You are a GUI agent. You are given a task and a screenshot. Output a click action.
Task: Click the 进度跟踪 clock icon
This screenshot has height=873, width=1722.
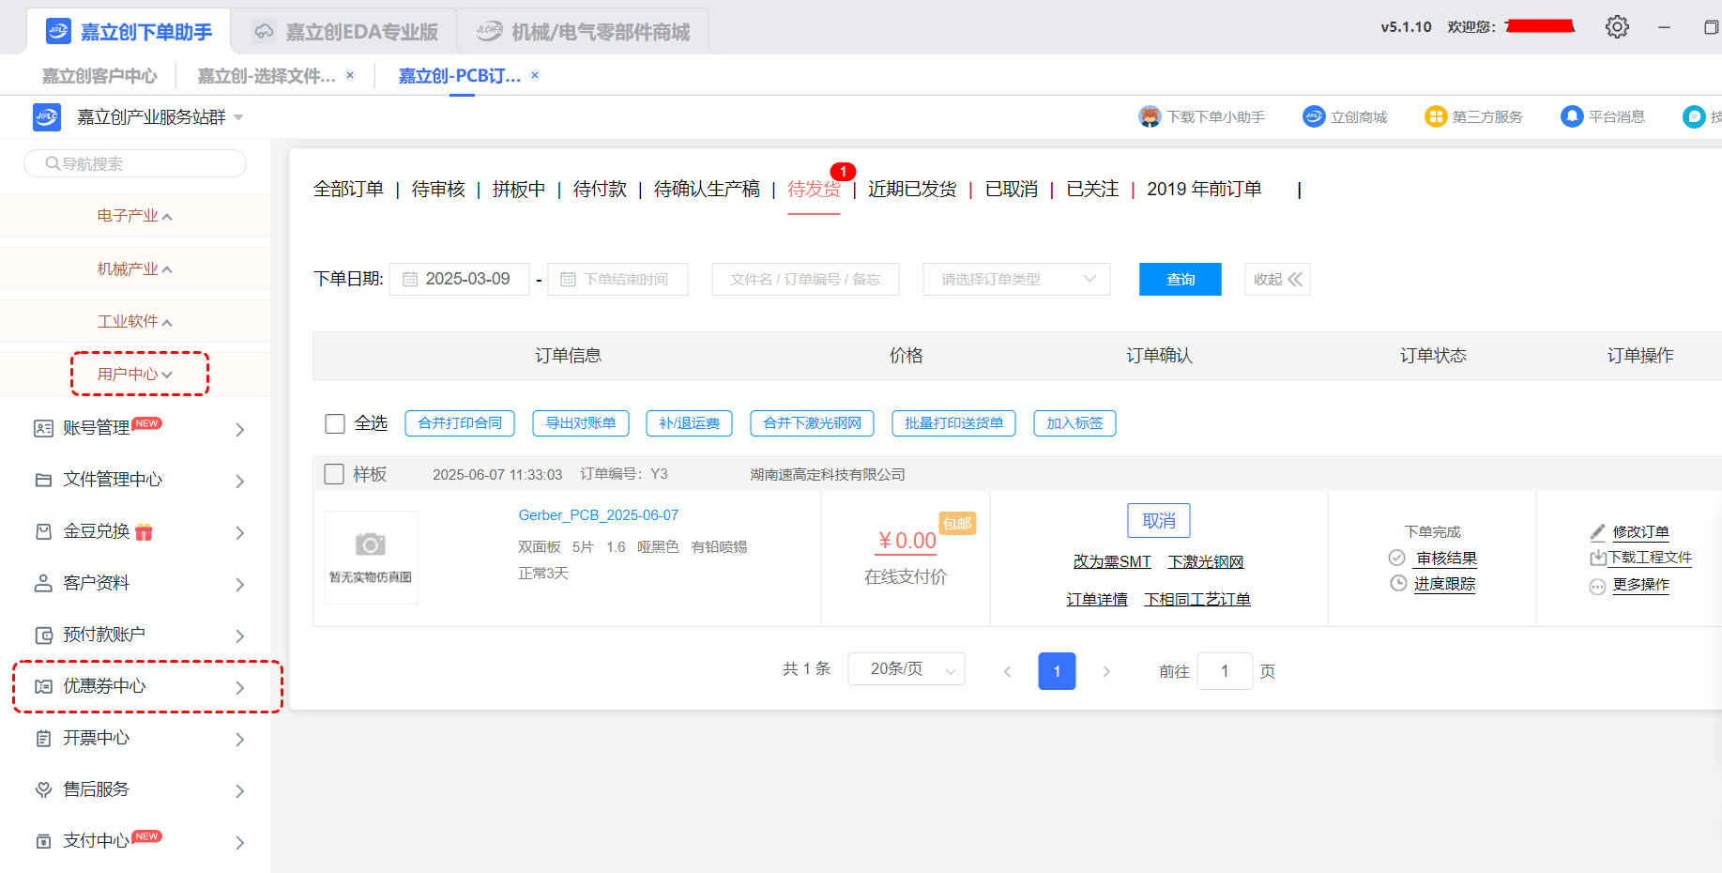point(1398,583)
